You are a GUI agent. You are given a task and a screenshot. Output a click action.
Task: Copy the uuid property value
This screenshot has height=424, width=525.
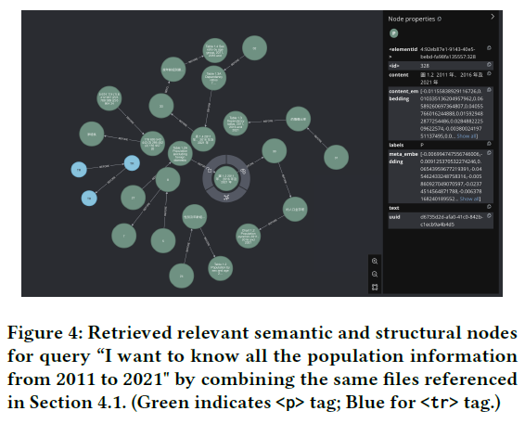[489, 216]
